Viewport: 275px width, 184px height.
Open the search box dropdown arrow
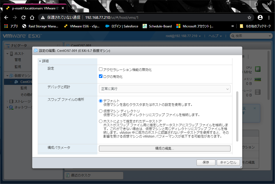[270, 36]
